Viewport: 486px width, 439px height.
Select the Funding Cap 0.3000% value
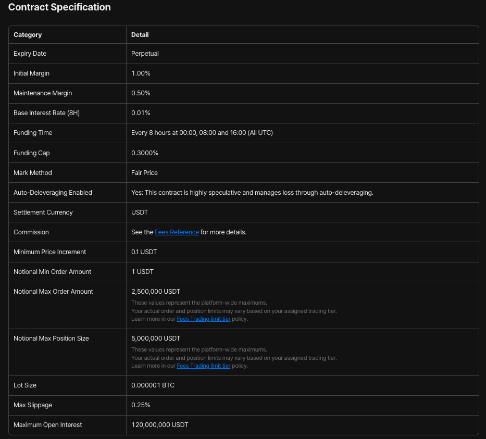(x=144, y=153)
